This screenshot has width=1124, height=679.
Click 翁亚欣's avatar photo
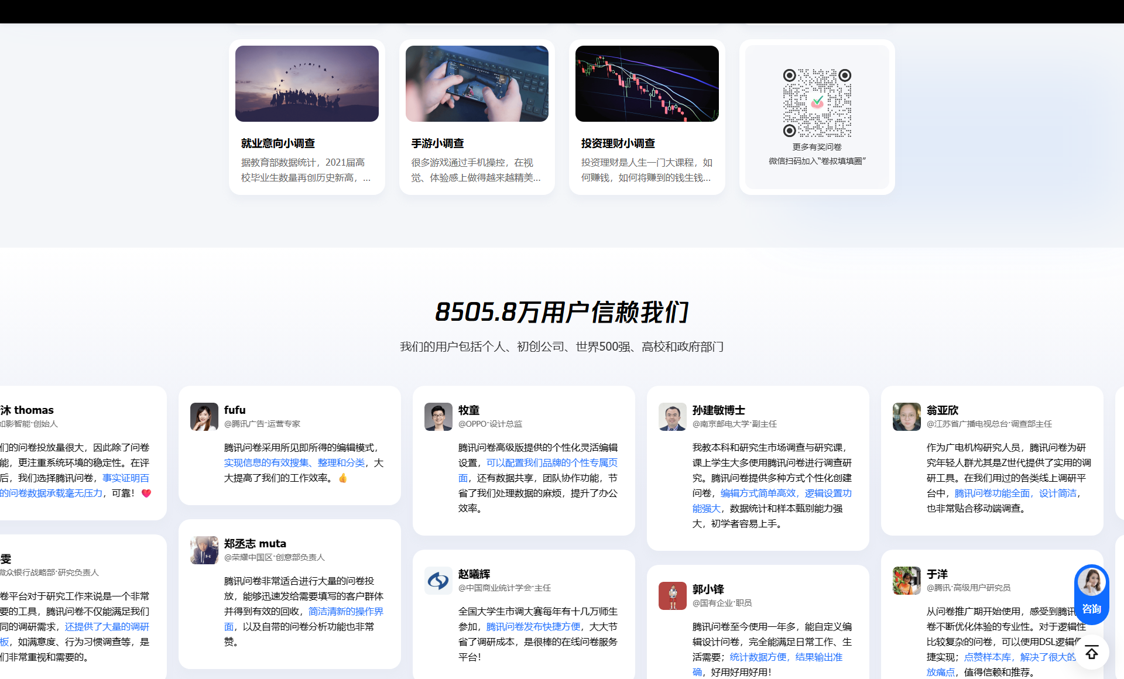(x=907, y=417)
